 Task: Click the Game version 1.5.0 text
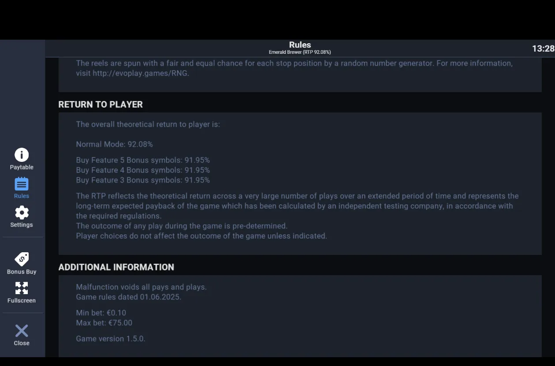coord(111,339)
